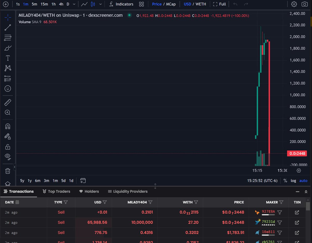Screen dimensions: 312x243
Task: Open the line chart type icon
Action: (84, 4)
